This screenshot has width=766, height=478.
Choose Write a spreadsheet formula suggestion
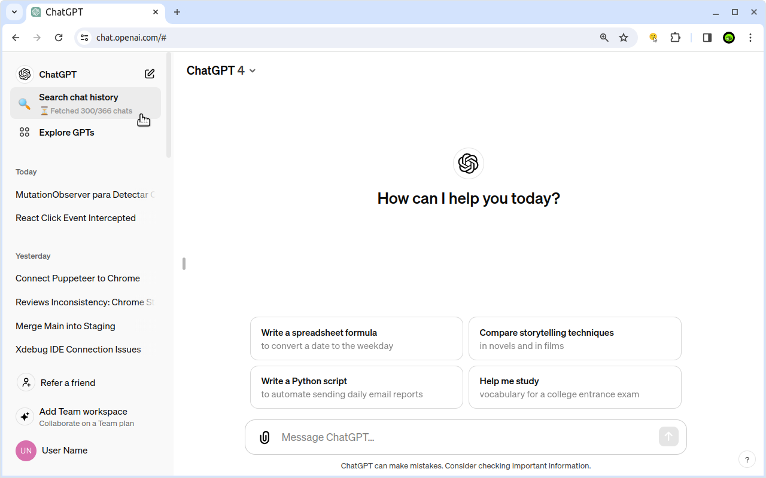[357, 339]
